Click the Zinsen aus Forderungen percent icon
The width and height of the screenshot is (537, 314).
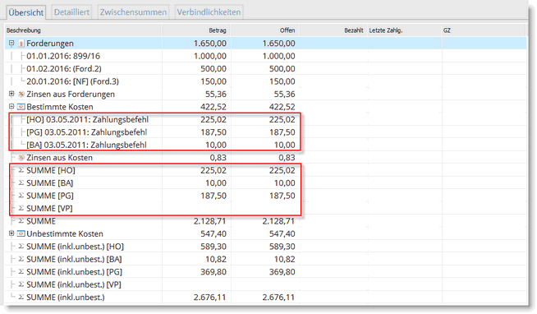tap(21, 94)
